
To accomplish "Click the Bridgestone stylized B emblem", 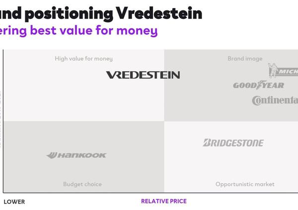I will coord(206,142).
